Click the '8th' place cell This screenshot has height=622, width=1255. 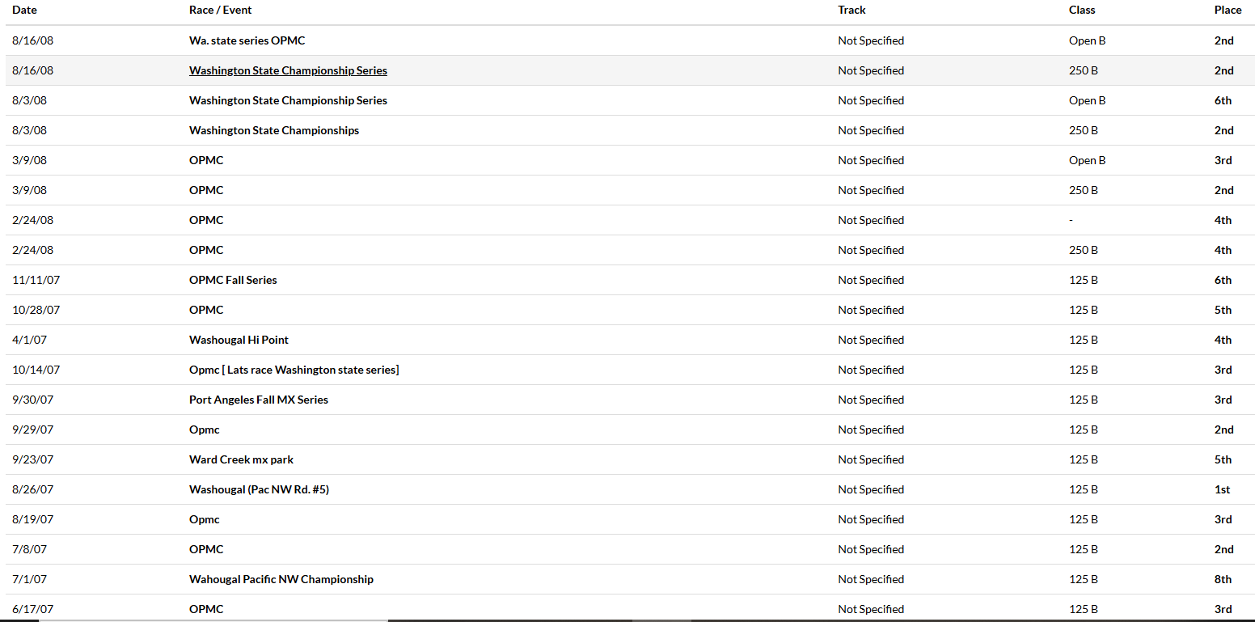(1223, 579)
